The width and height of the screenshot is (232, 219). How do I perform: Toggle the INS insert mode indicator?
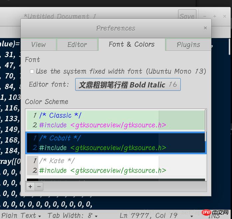click(214, 215)
